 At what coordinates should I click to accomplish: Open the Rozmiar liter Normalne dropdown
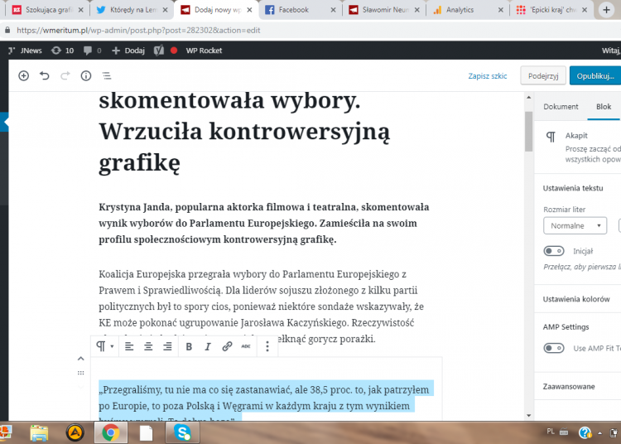[x=575, y=225]
